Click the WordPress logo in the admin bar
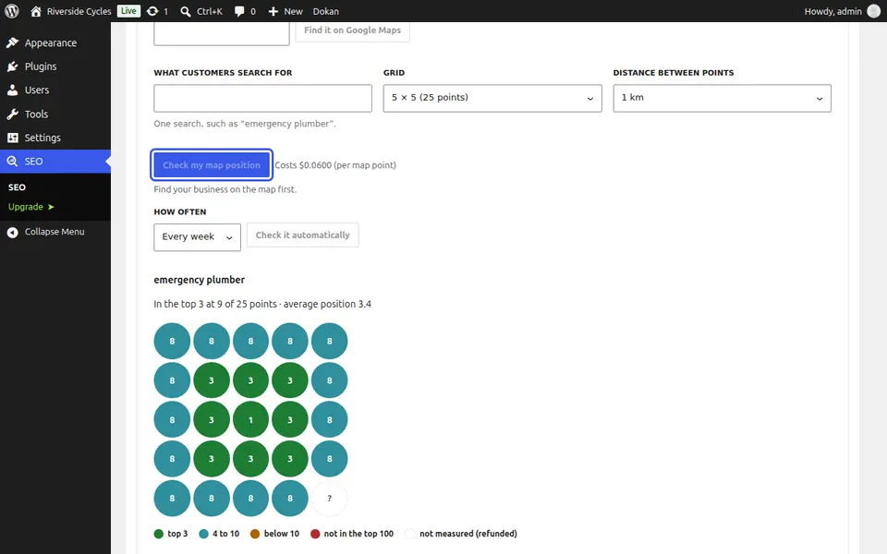 pyautogui.click(x=12, y=11)
